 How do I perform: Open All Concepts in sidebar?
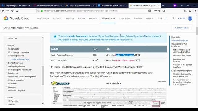[13, 49]
